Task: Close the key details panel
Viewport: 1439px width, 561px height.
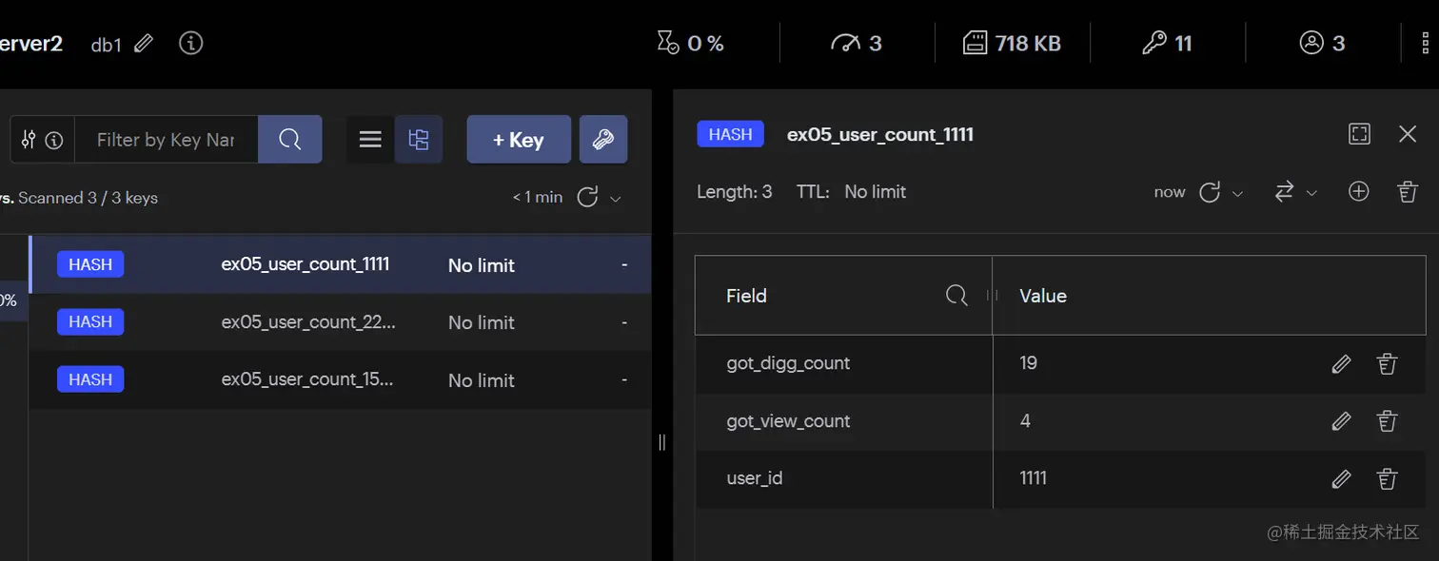Action: [x=1408, y=134]
